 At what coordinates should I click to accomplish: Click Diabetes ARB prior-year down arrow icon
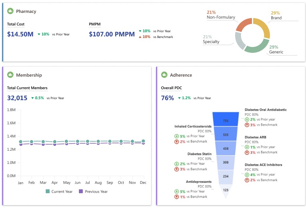(247, 147)
